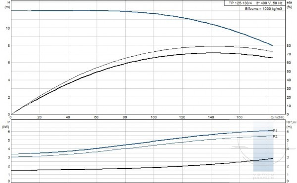Screen dimensions: 297x183
Task: Click the TP 125-130/4 pump title box
Action: [x=255, y=3]
